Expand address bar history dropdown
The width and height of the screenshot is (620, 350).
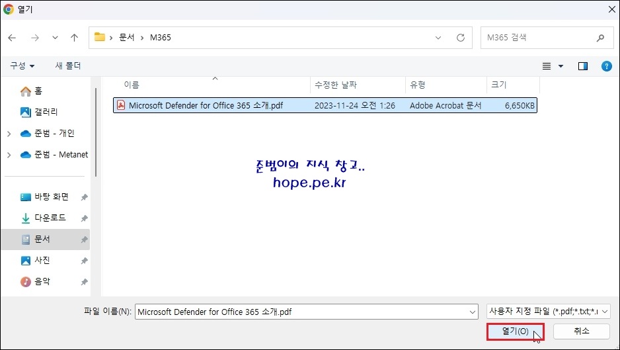coord(438,38)
